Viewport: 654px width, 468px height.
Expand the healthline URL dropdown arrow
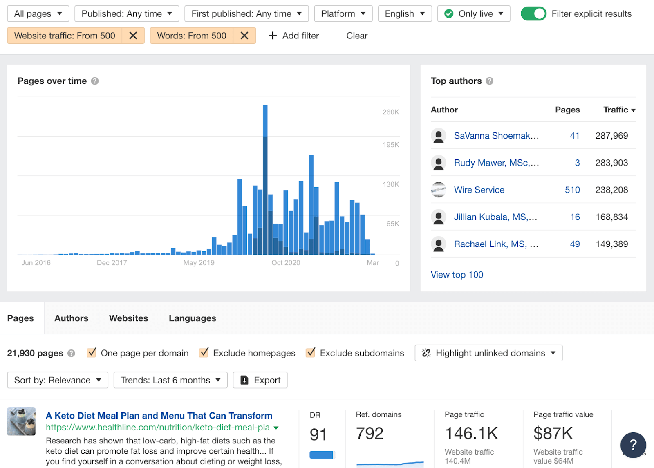[x=276, y=428]
